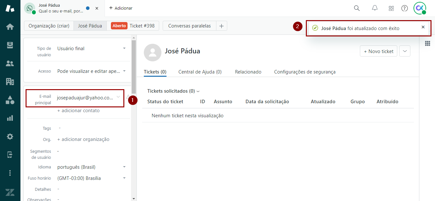435x201 pixels.
Task: Open the notifications bell
Action: coord(375,8)
